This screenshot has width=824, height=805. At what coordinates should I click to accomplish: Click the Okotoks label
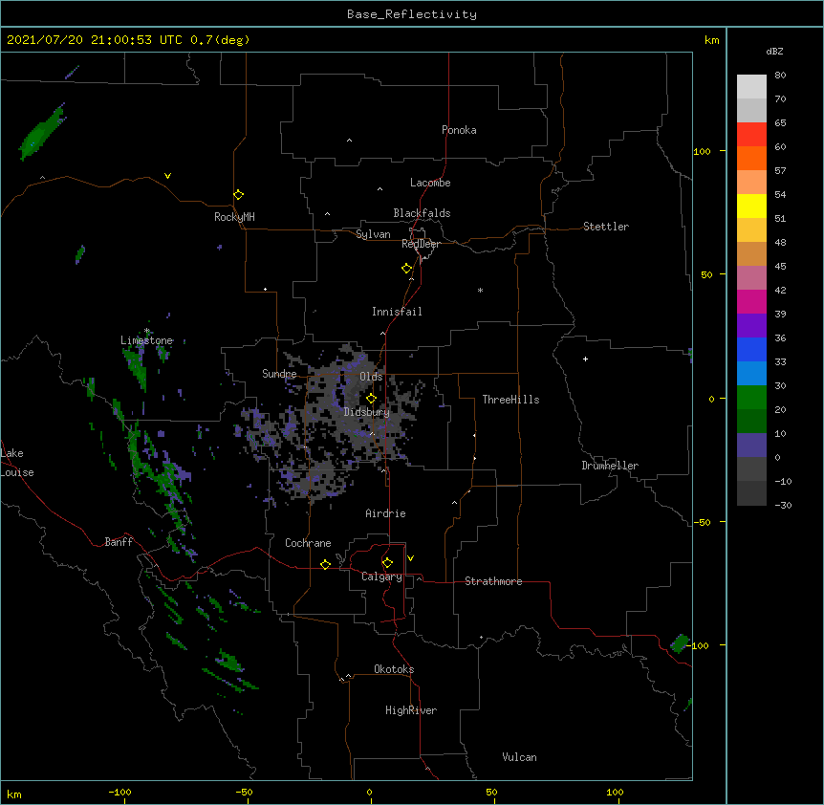click(394, 669)
